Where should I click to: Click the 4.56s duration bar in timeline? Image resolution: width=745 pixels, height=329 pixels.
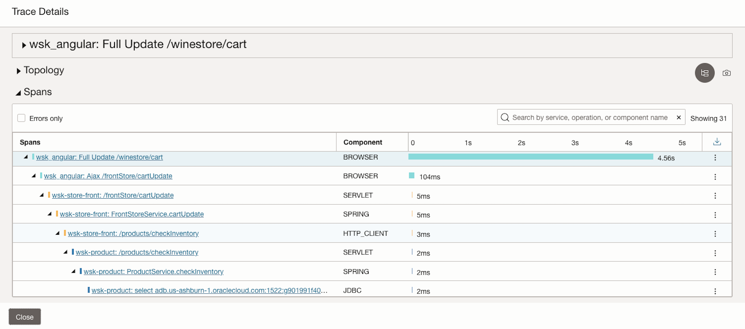[530, 157]
